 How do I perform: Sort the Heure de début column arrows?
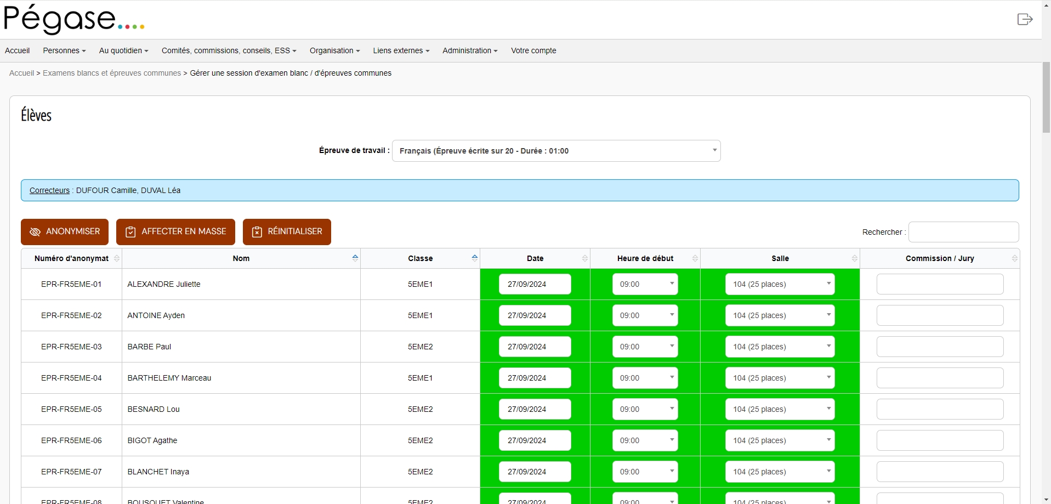(x=695, y=258)
